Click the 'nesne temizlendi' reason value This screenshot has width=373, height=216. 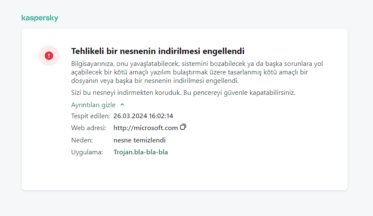click(140, 140)
